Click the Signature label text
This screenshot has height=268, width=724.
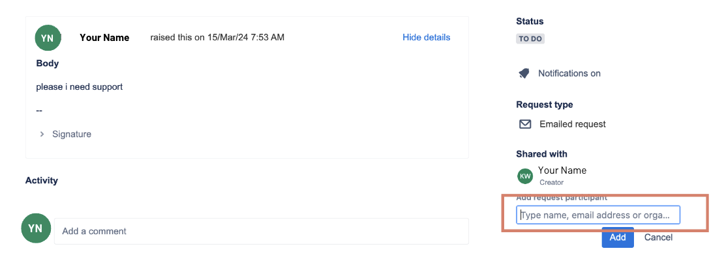click(72, 134)
